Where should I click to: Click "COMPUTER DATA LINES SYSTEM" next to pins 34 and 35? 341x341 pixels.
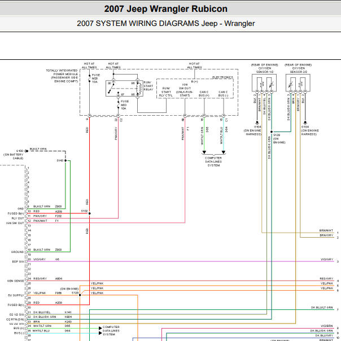(111, 331)
